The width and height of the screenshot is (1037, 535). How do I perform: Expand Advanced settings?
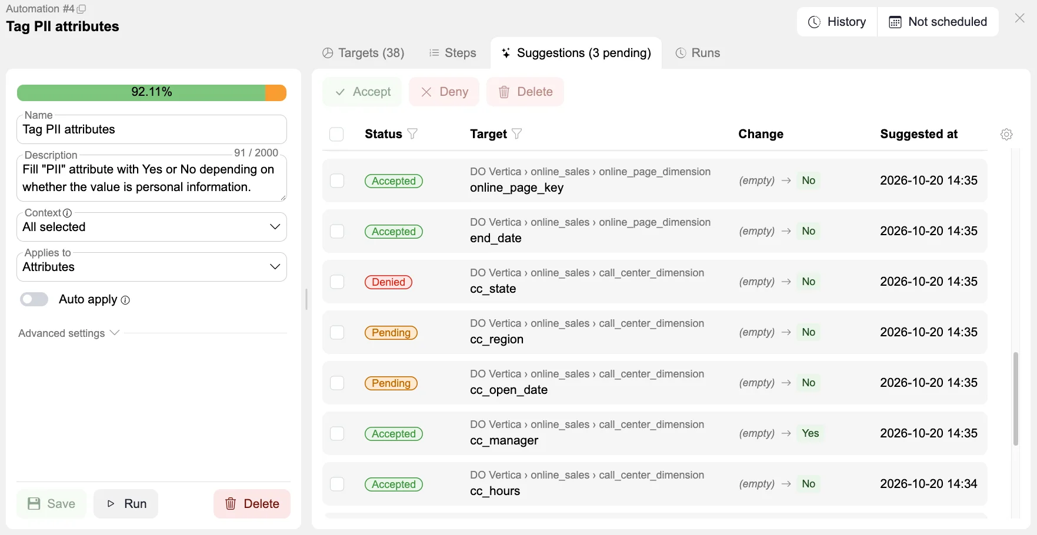point(69,333)
